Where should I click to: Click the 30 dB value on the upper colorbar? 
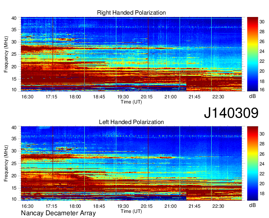click(x=262, y=21)
